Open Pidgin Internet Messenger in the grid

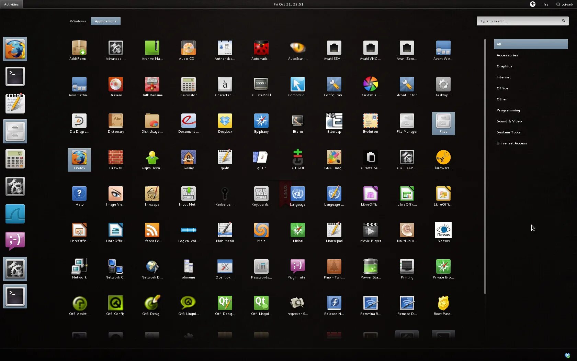click(x=298, y=269)
